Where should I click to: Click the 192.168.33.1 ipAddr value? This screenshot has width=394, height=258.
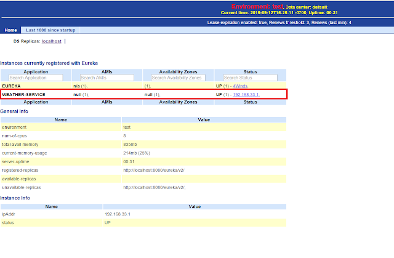click(x=118, y=214)
